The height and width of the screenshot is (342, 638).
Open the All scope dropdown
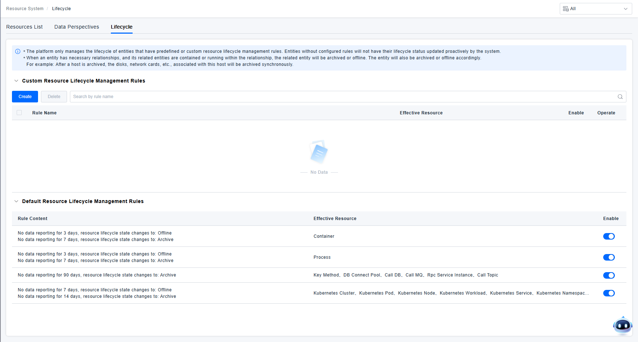click(x=596, y=9)
